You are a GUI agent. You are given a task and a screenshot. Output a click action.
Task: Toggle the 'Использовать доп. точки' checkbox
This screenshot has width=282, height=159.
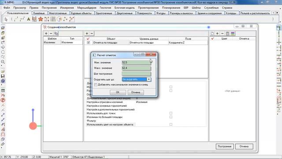(x=171, y=113)
